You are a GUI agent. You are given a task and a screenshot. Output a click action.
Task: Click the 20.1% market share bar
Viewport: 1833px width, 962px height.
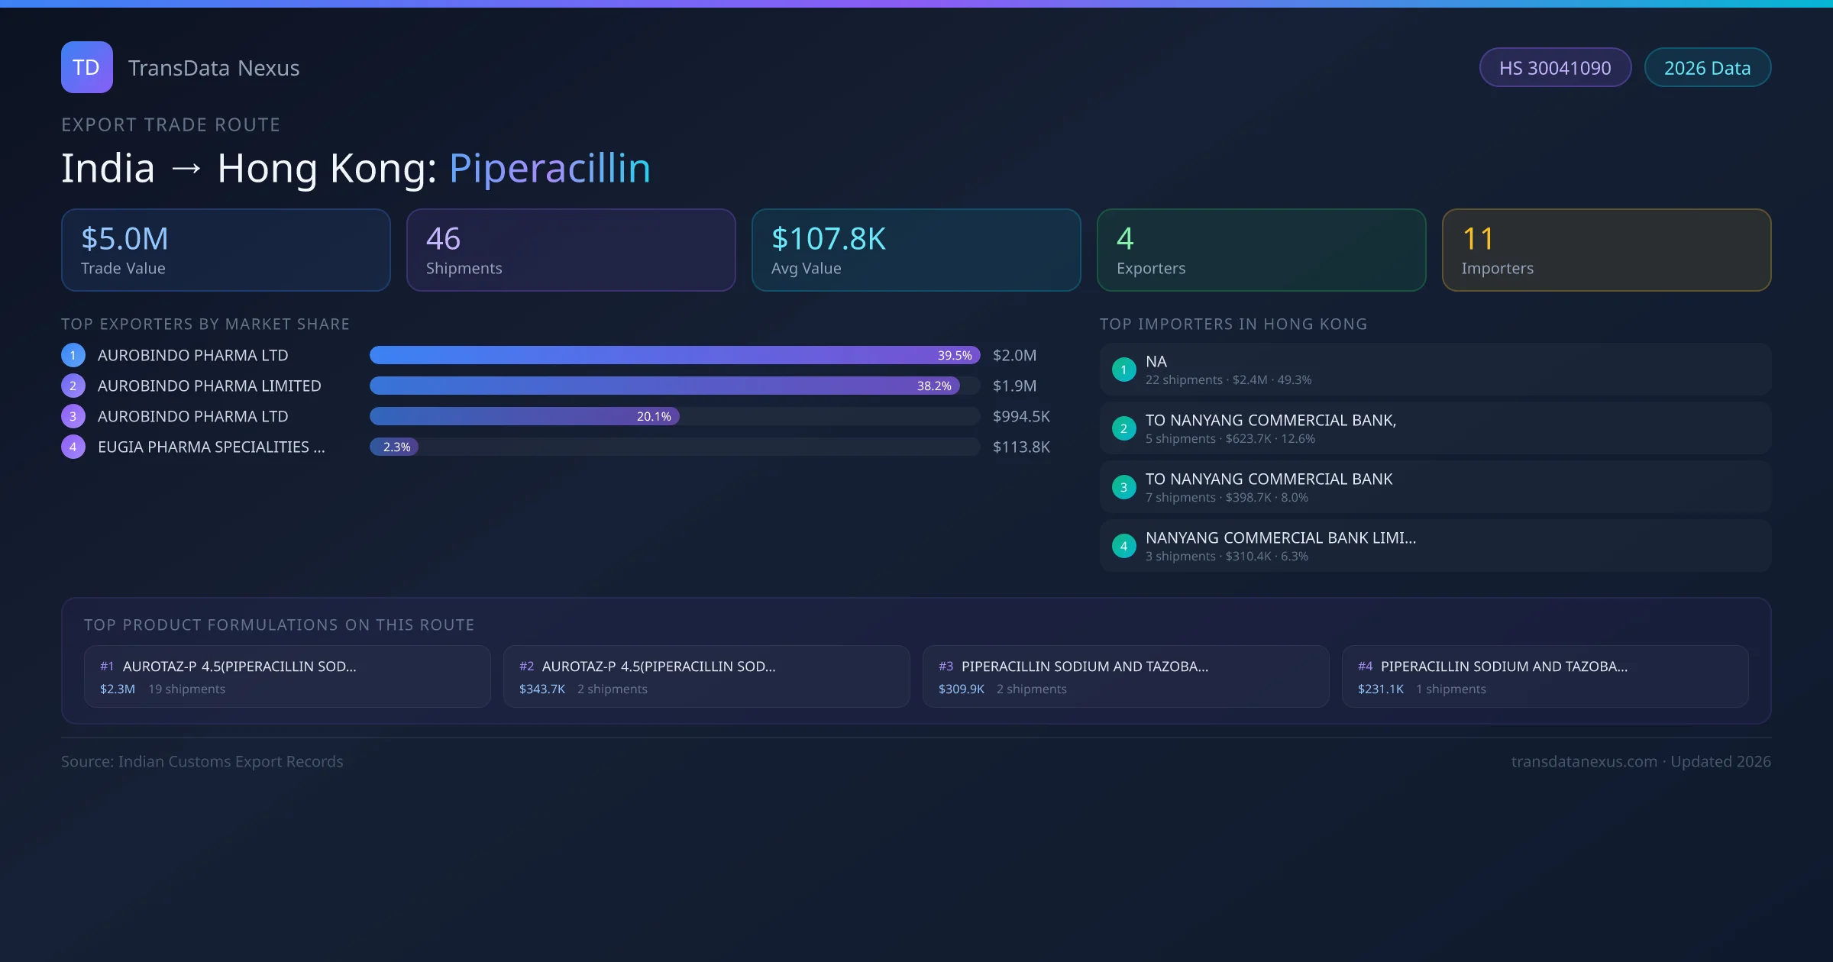[524, 416]
